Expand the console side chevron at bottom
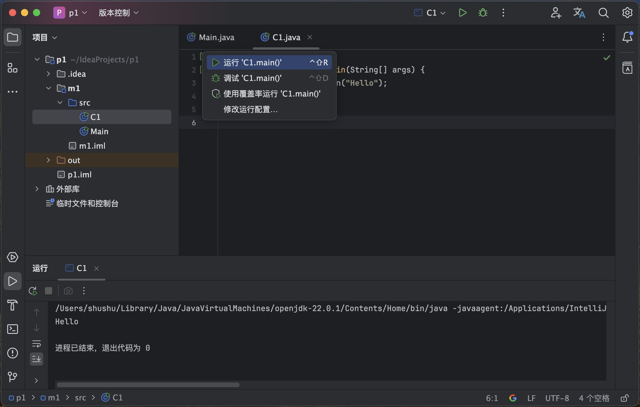The image size is (640, 407). [37, 381]
